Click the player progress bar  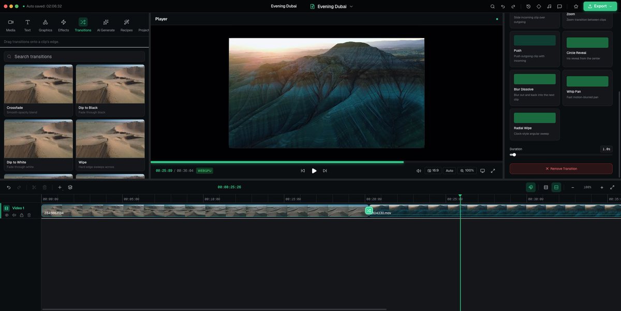[x=326, y=162]
